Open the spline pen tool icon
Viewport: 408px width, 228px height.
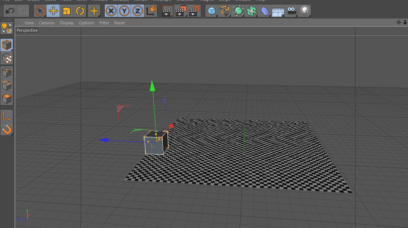[225, 11]
